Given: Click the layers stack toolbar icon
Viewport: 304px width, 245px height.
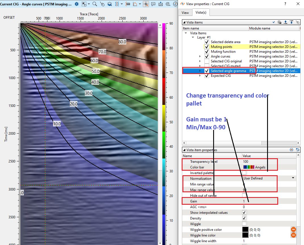Looking at the screenshot, I should click(109, 4).
